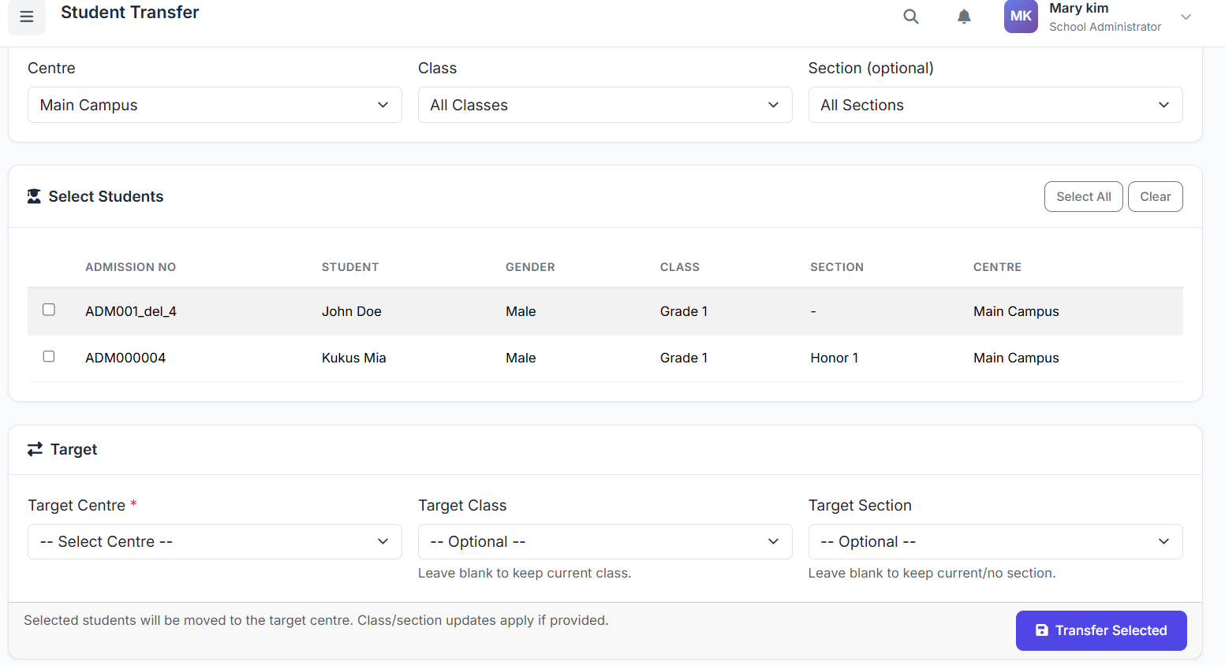Tick the checkbox for John Doe

click(x=49, y=310)
